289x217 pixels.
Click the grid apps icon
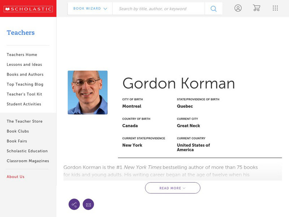pyautogui.click(x=275, y=8)
